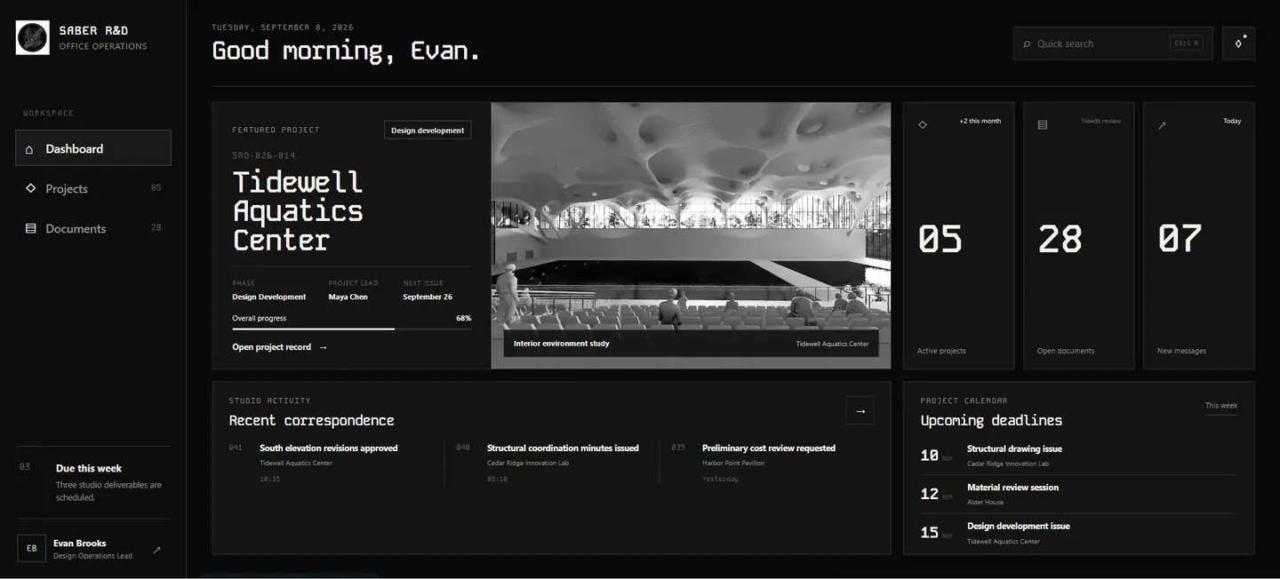Screen dimensions: 1280x579
Task: Click the EB avatar initials box
Action: coord(32,549)
